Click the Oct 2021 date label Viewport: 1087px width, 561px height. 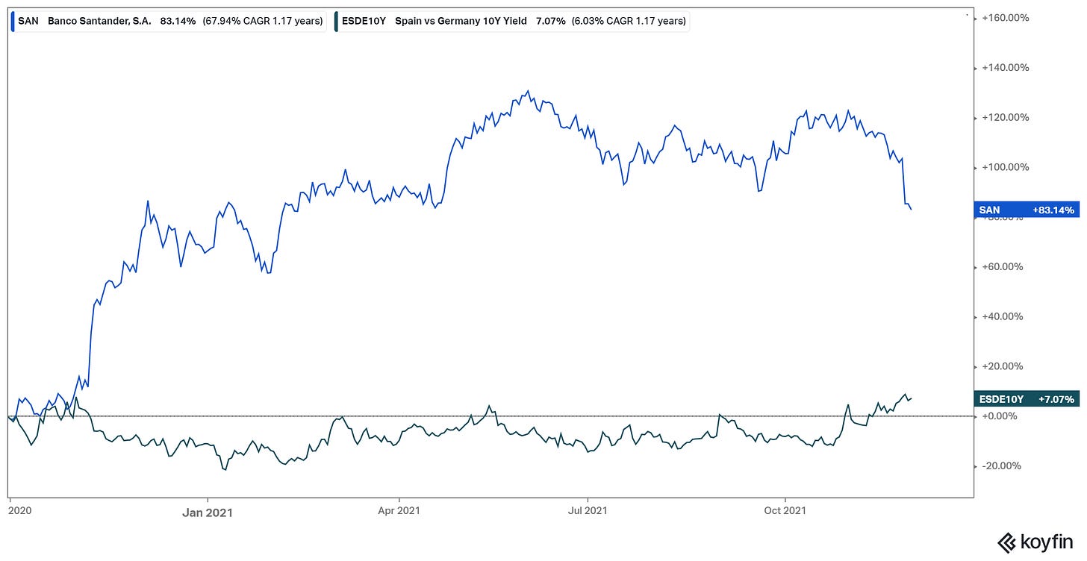tap(785, 511)
